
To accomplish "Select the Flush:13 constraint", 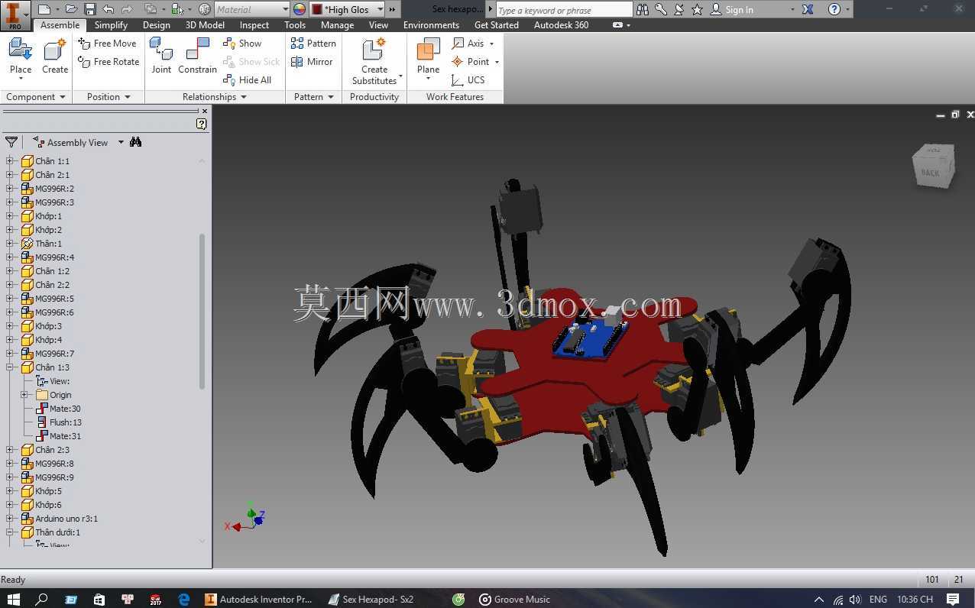I will [x=59, y=422].
